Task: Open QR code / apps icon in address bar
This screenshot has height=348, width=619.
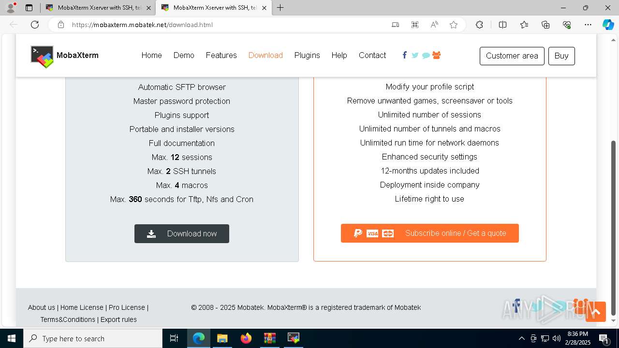Action: tap(415, 25)
